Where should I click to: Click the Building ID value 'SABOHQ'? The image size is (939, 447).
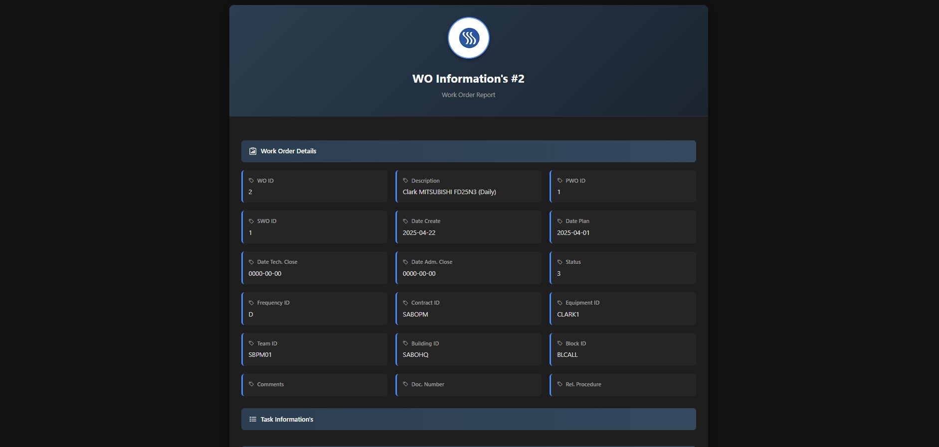point(415,355)
